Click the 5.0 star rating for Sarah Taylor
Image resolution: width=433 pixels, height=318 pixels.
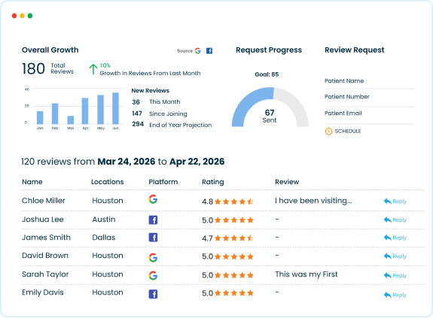coord(228,275)
